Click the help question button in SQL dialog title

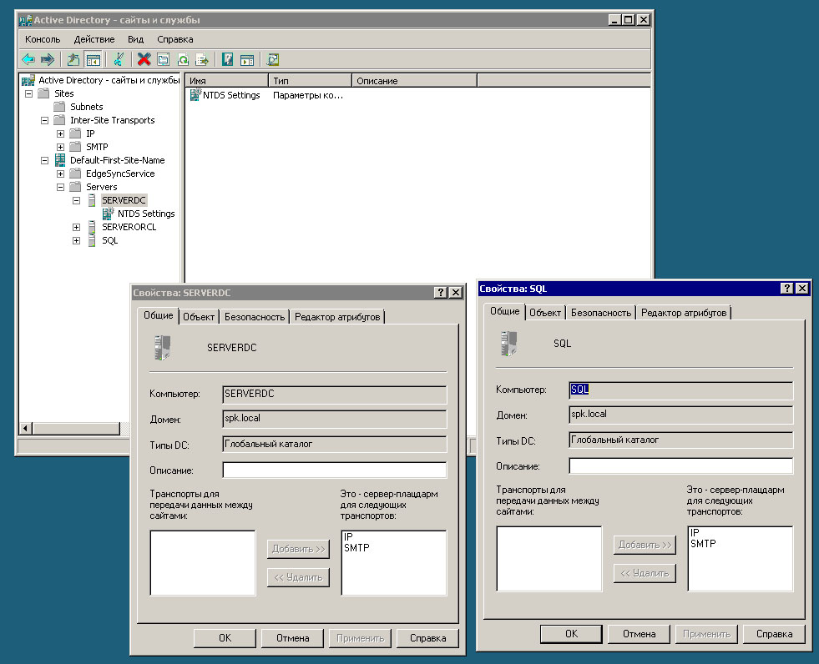point(787,288)
